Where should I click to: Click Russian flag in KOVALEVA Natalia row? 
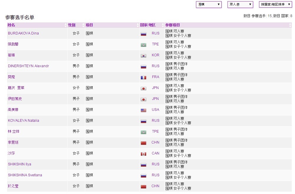144,121
